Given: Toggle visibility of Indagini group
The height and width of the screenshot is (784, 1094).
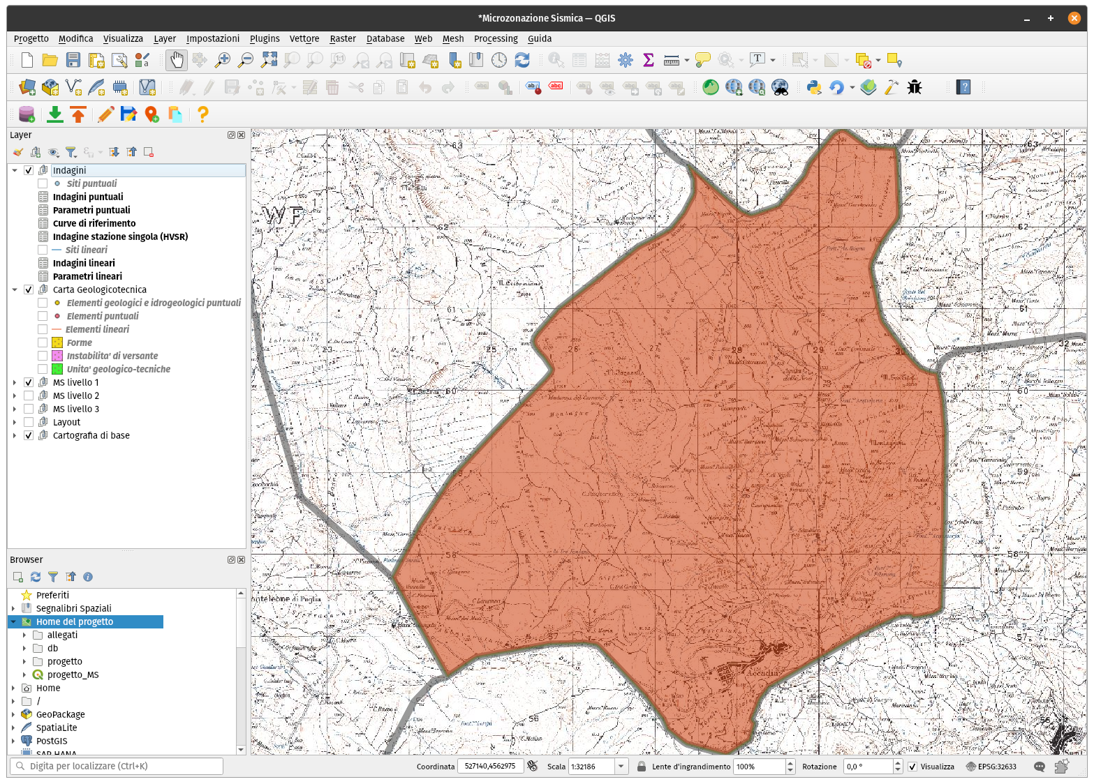Looking at the screenshot, I should pos(29,170).
